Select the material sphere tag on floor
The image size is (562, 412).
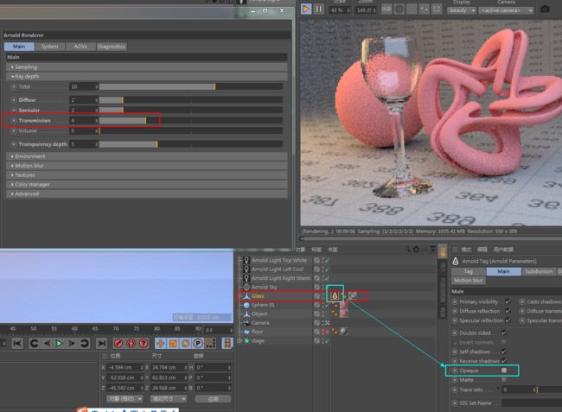coord(343,332)
